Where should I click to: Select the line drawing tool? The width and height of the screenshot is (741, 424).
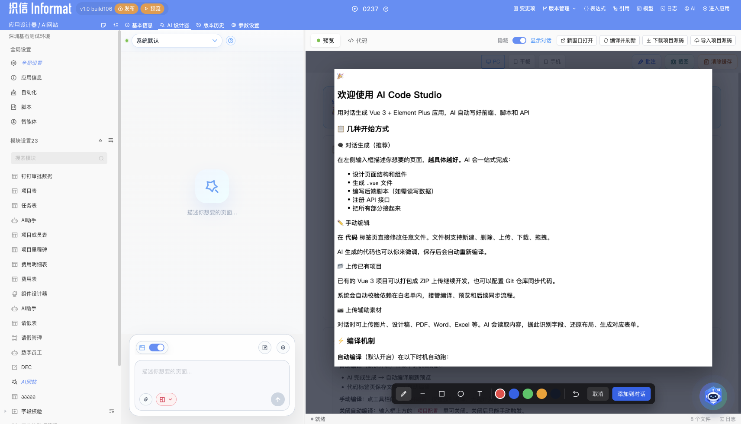[422, 394]
